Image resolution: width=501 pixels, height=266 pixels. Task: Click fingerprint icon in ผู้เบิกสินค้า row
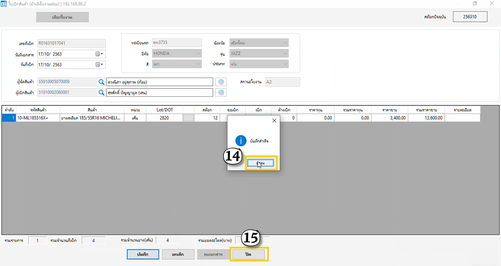(221, 93)
